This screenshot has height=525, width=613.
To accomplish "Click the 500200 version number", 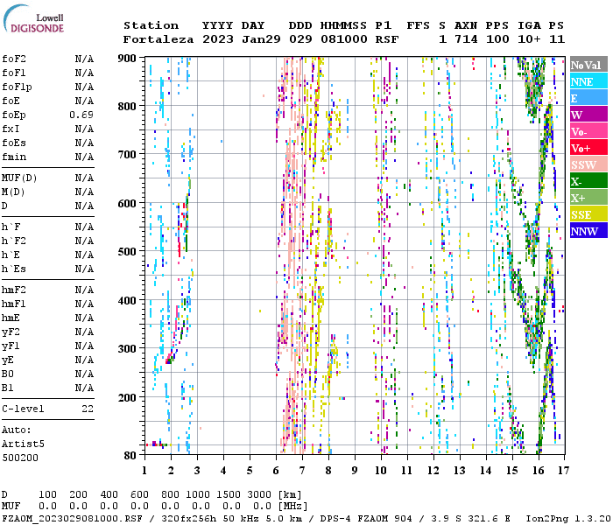I will pos(20,458).
